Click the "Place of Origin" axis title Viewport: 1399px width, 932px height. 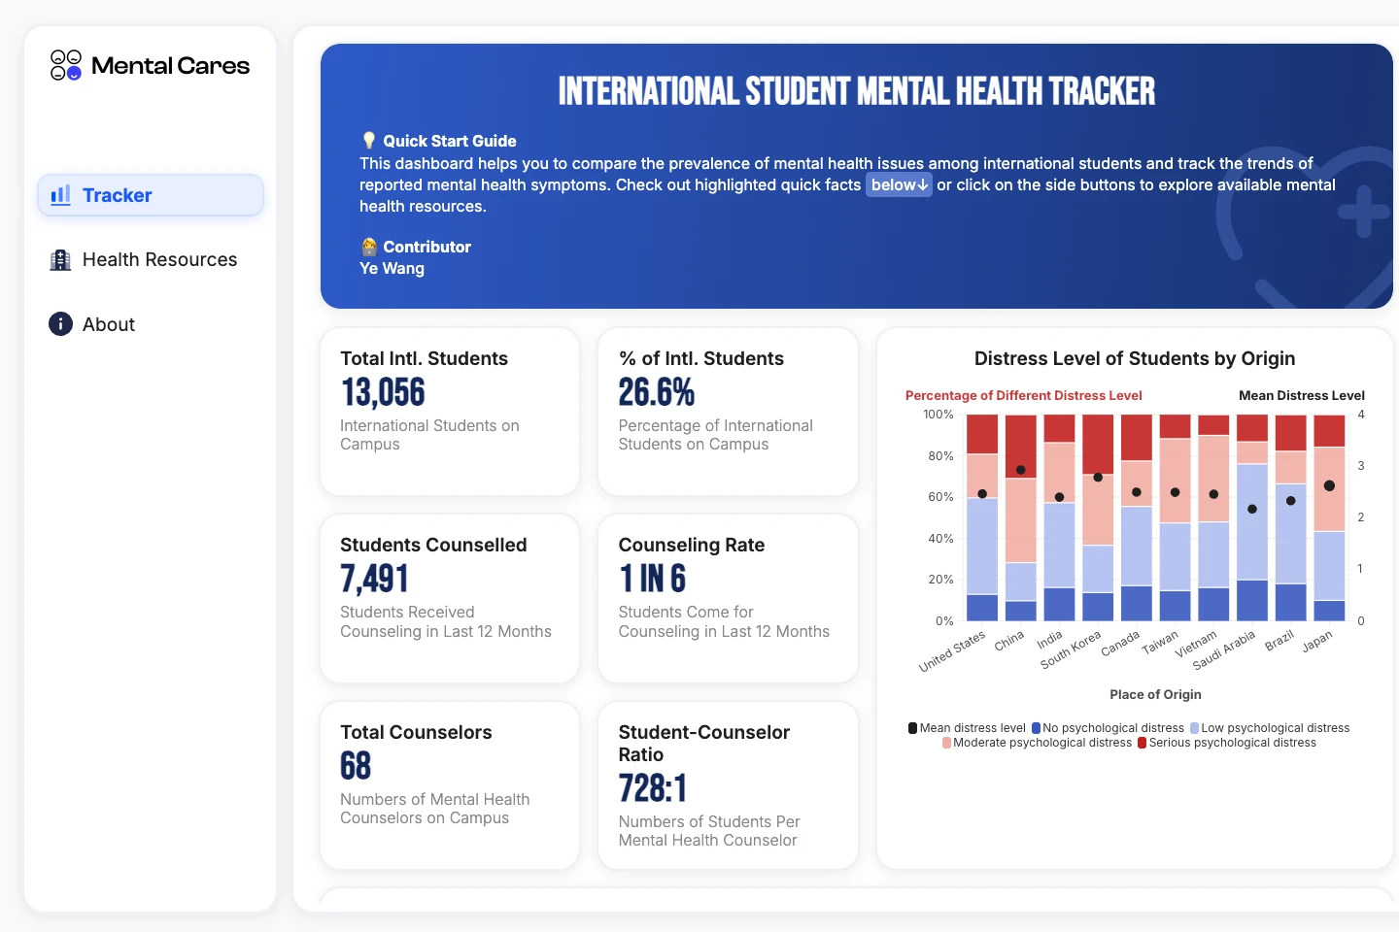pos(1155,694)
